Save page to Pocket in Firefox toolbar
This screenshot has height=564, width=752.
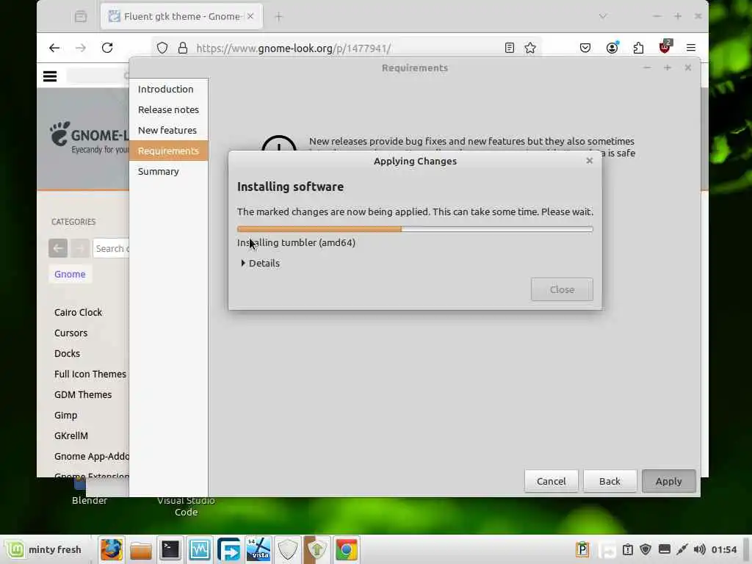[585, 48]
